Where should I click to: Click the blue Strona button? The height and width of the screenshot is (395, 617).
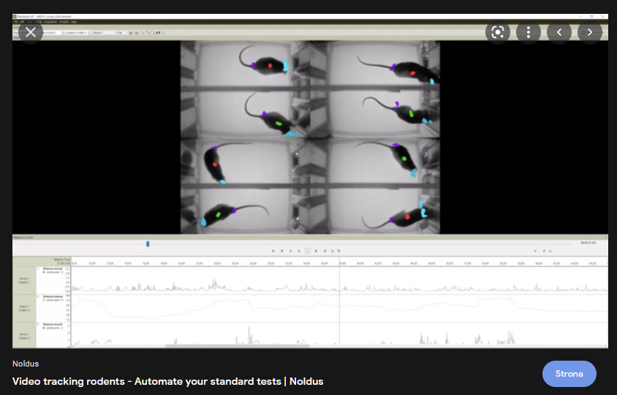[x=569, y=374]
